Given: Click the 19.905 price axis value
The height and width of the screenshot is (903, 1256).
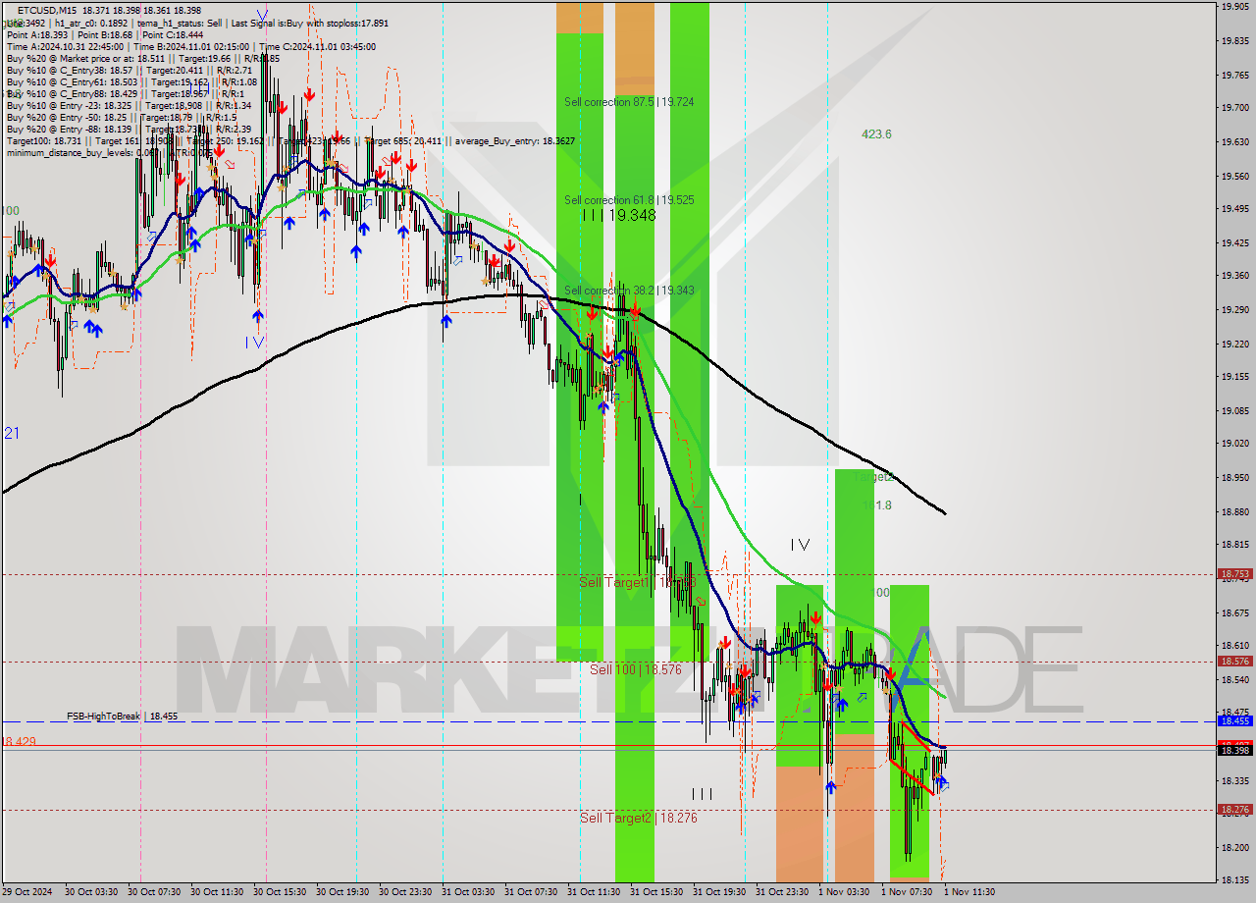Looking at the screenshot, I should tap(1233, 7).
